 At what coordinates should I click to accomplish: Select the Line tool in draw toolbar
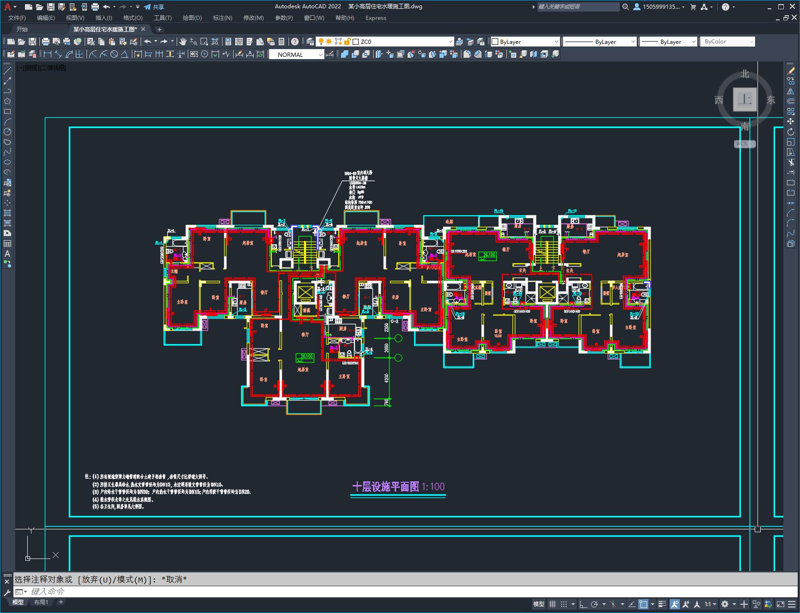(7, 71)
